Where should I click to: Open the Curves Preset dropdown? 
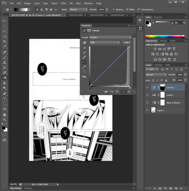(x=110, y=37)
